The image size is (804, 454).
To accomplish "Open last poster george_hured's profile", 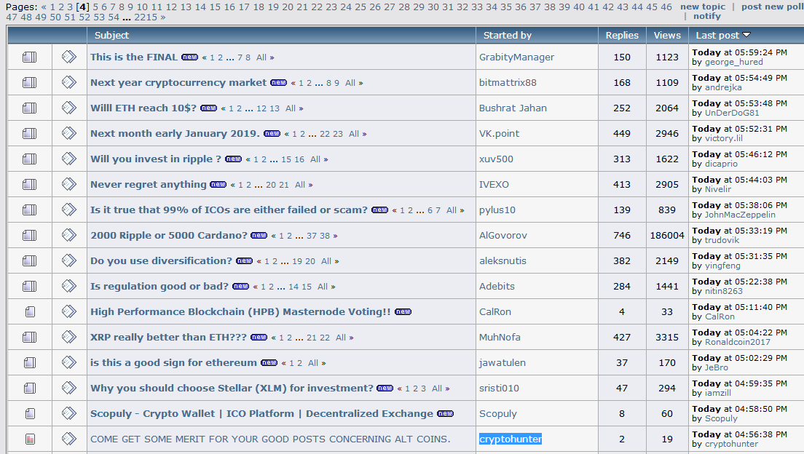I will 734,62.
